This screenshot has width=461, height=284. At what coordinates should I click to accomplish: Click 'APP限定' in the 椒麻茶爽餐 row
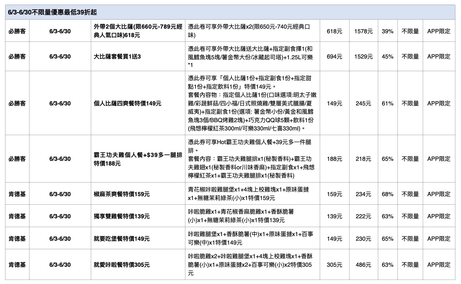point(439,194)
